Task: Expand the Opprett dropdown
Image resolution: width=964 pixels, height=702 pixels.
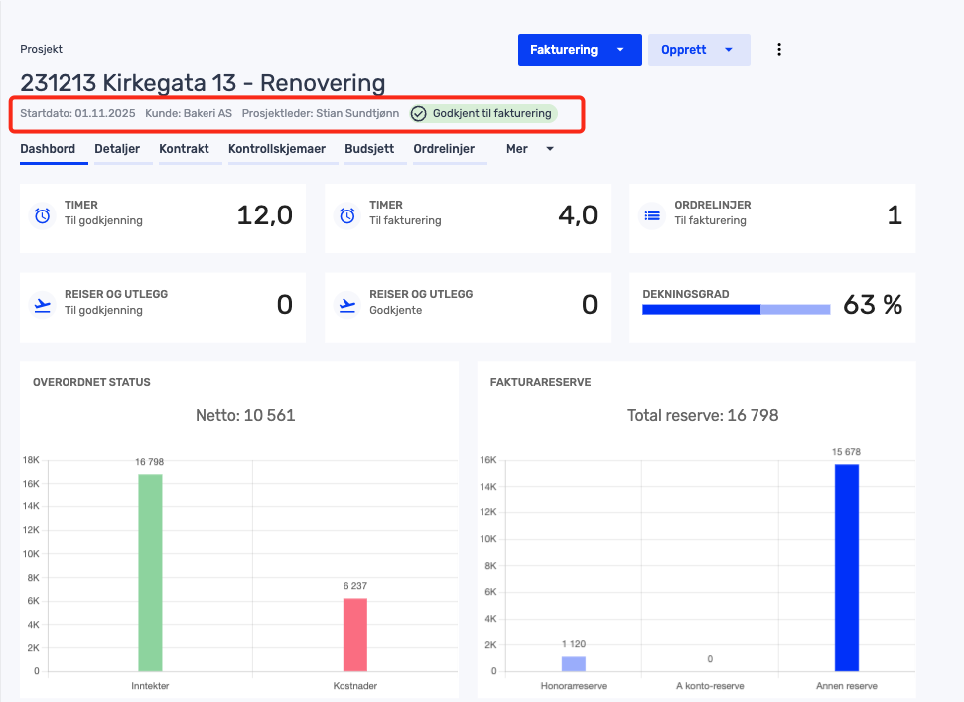Action: coord(729,49)
